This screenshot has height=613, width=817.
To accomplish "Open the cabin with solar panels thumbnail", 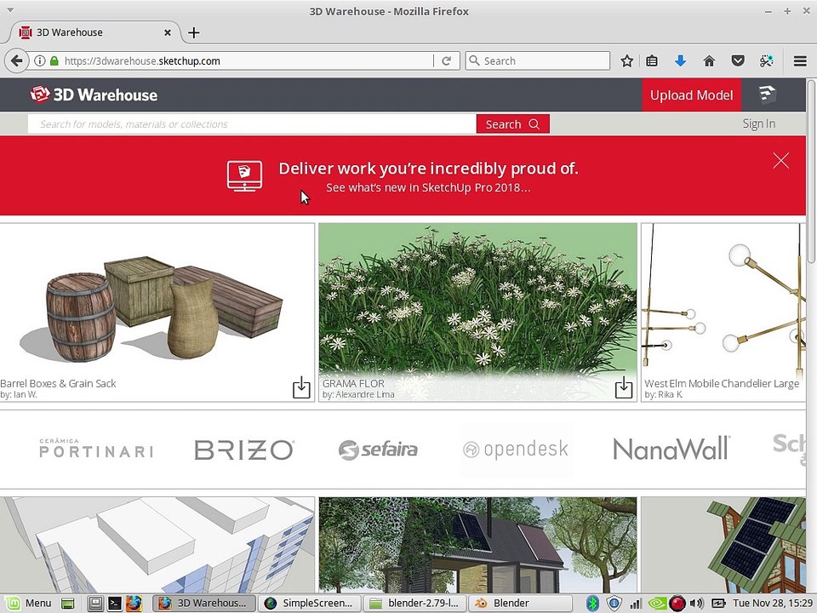I will [x=477, y=545].
